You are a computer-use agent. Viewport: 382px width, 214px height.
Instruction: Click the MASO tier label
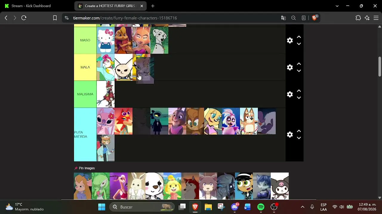[85, 40]
